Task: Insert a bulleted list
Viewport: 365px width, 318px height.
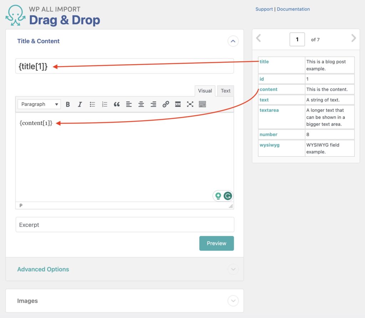Action: point(92,104)
